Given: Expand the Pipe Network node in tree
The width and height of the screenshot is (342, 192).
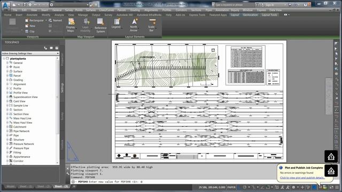Looking at the screenshot, I should click(7, 131).
